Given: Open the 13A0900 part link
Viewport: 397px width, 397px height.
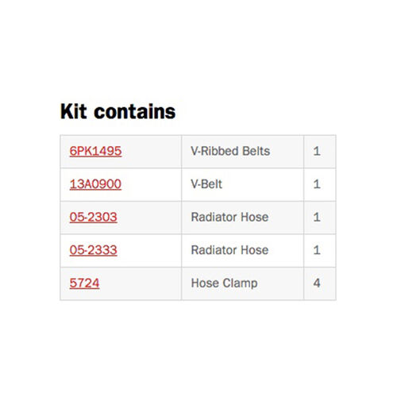Looking at the screenshot, I should pyautogui.click(x=95, y=184).
